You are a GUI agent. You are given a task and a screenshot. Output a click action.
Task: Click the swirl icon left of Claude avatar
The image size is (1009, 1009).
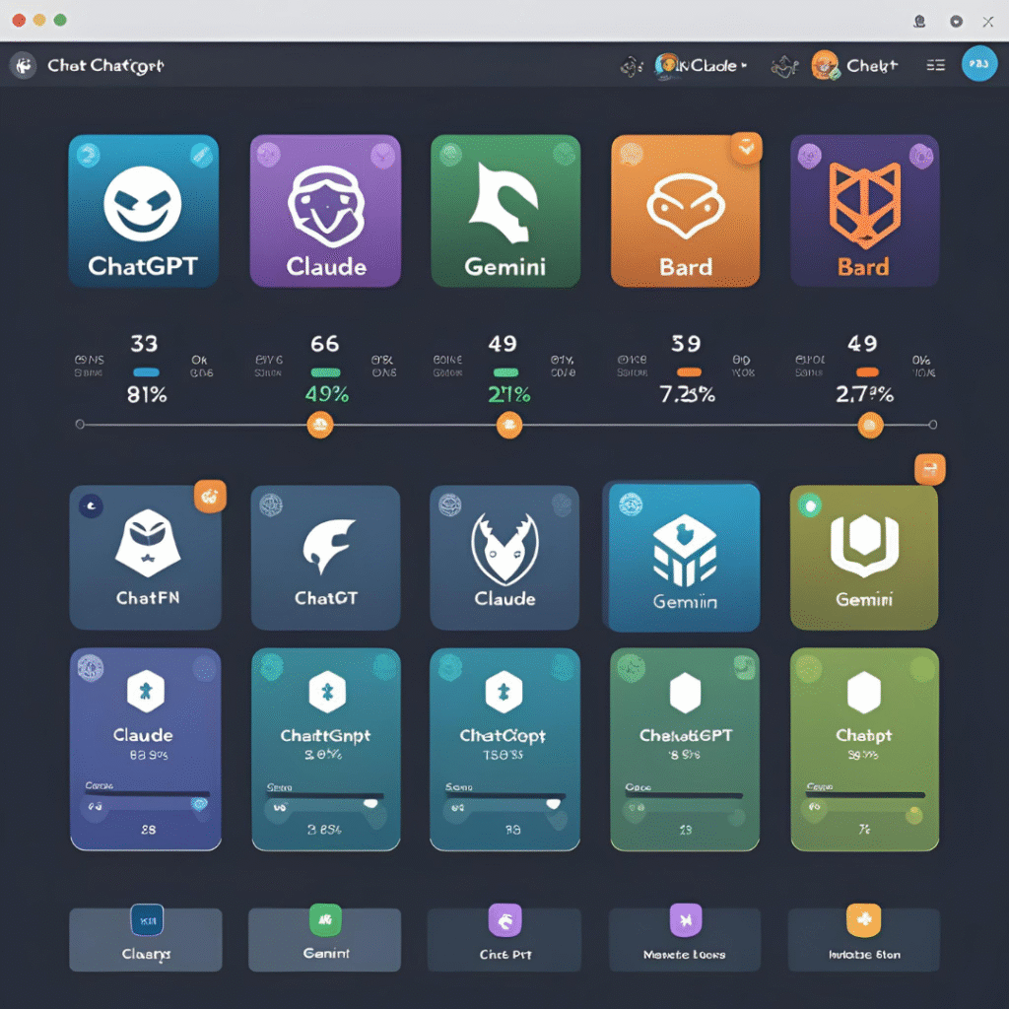[632, 66]
